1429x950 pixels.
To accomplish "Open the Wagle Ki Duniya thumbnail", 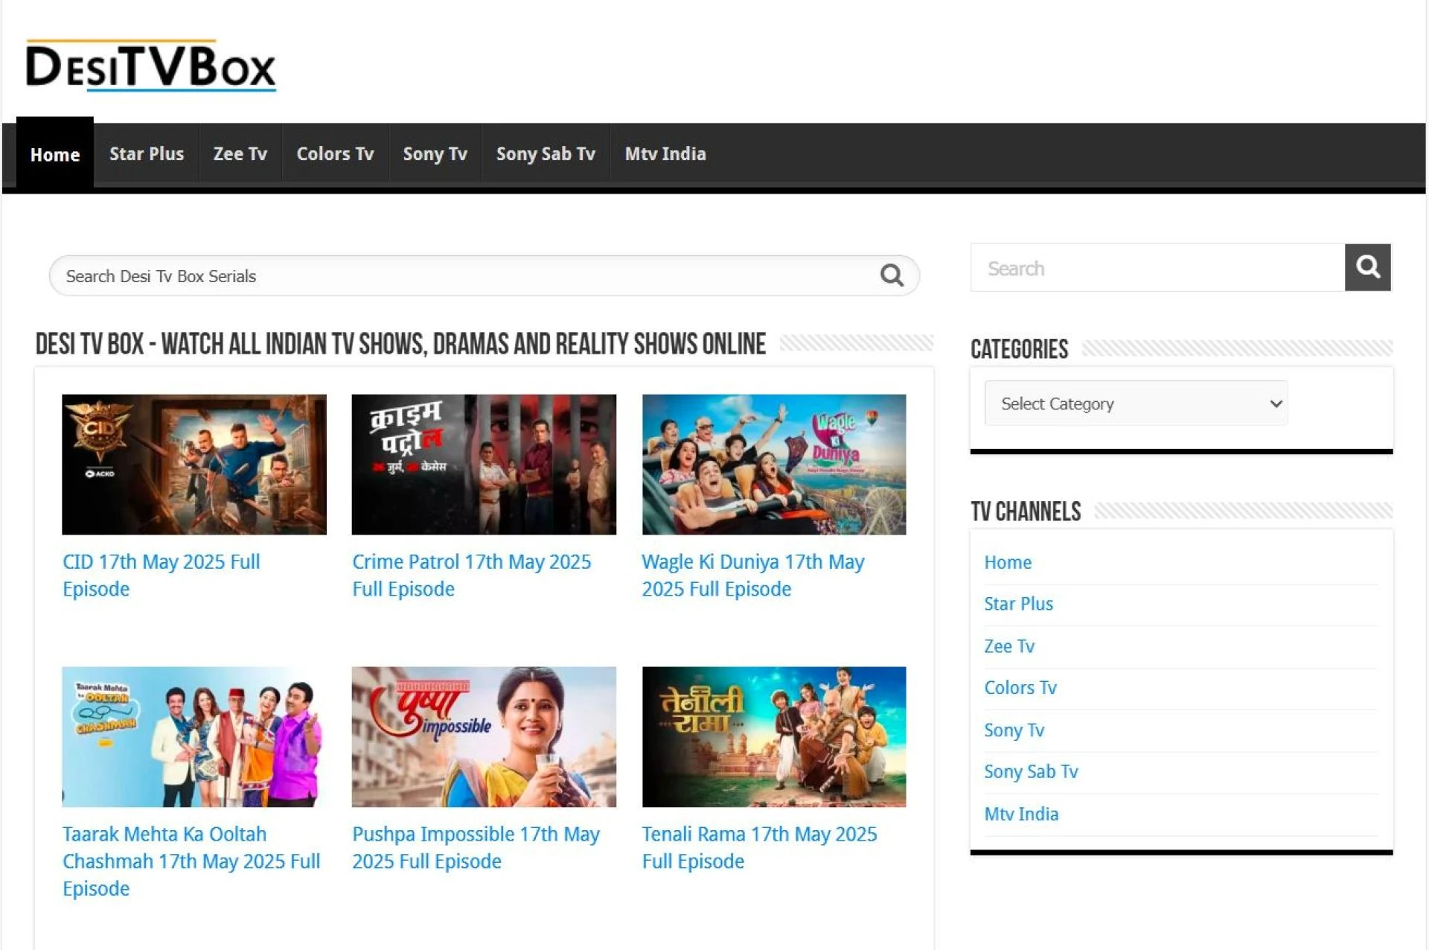I will 774,465.
